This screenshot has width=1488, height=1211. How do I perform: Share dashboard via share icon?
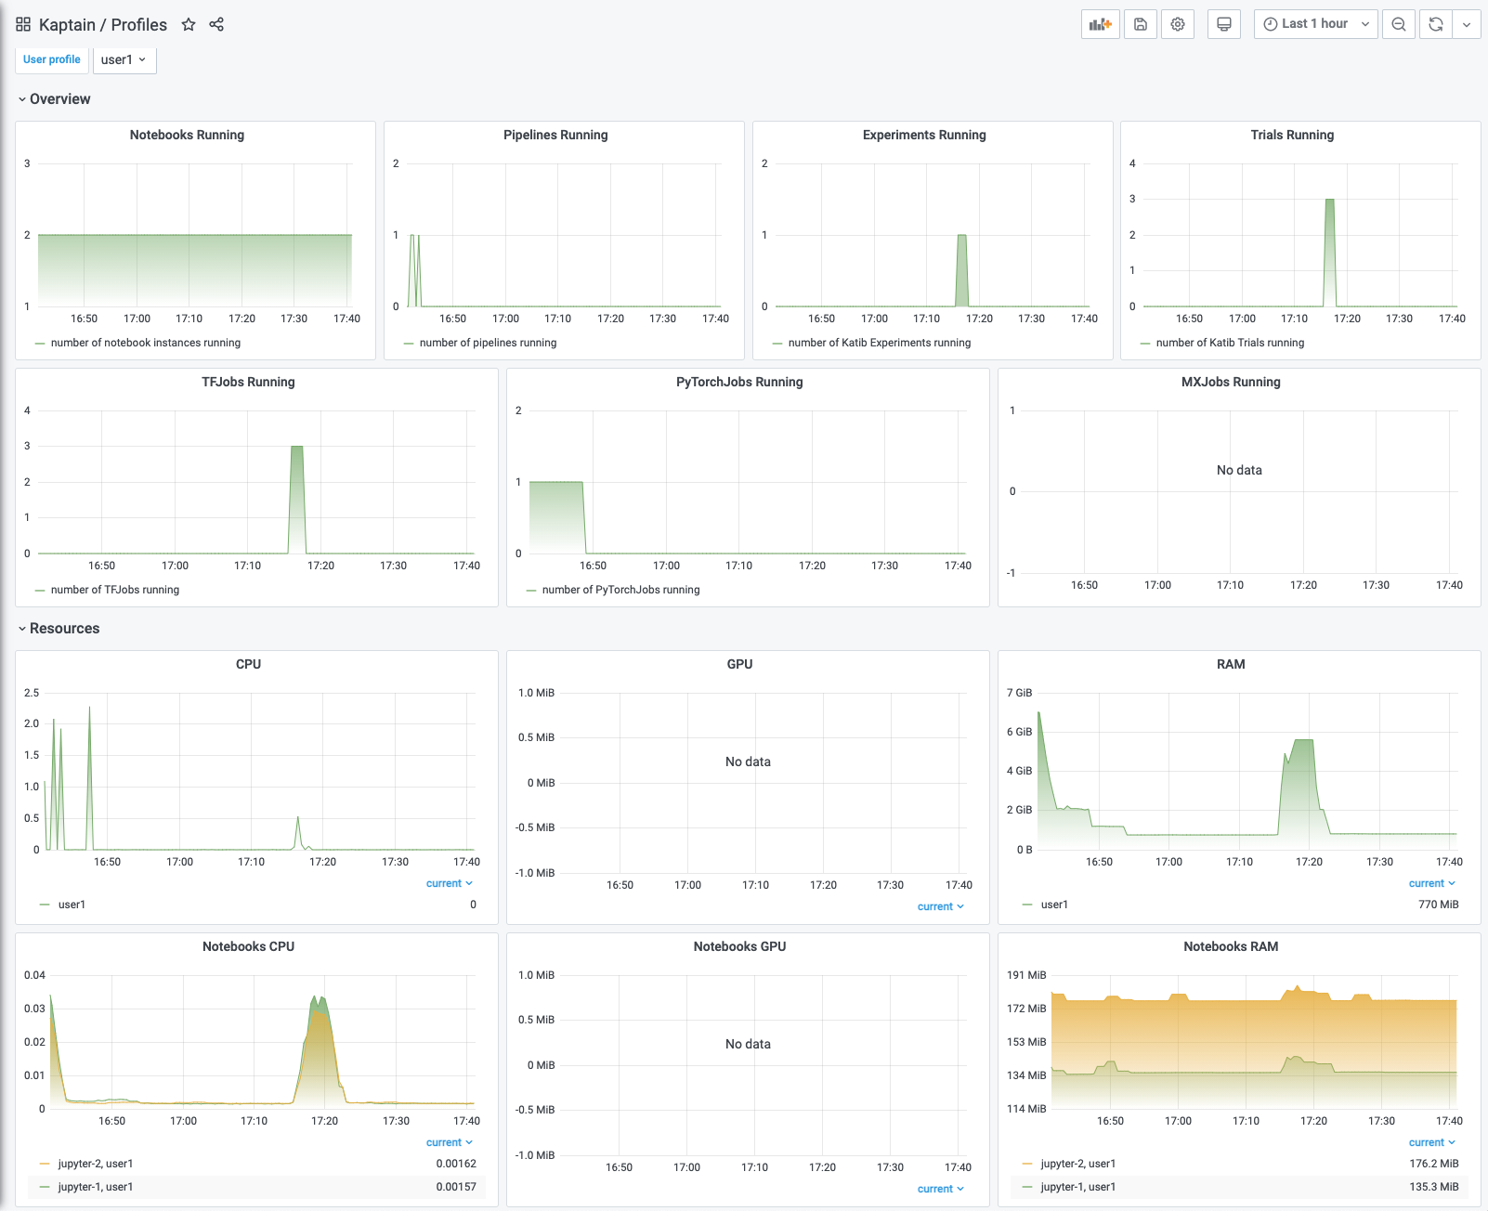tap(216, 24)
